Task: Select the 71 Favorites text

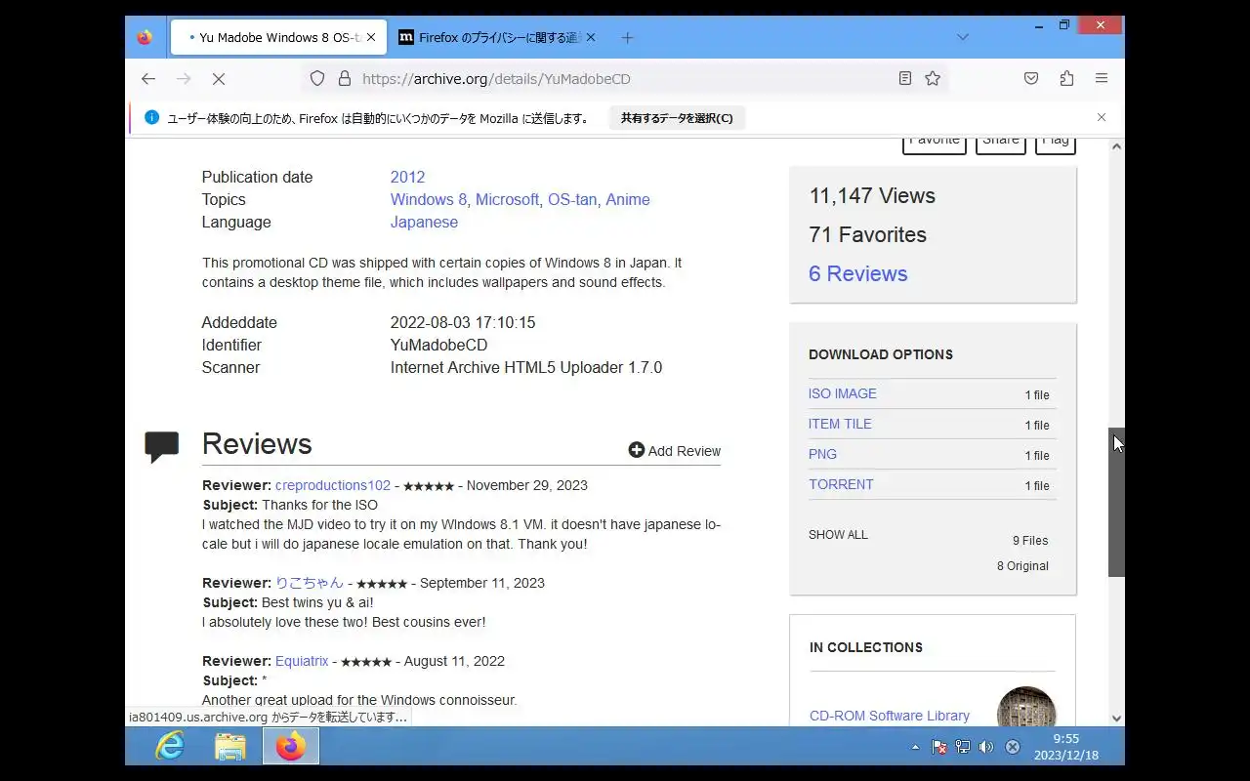Action: (867, 234)
